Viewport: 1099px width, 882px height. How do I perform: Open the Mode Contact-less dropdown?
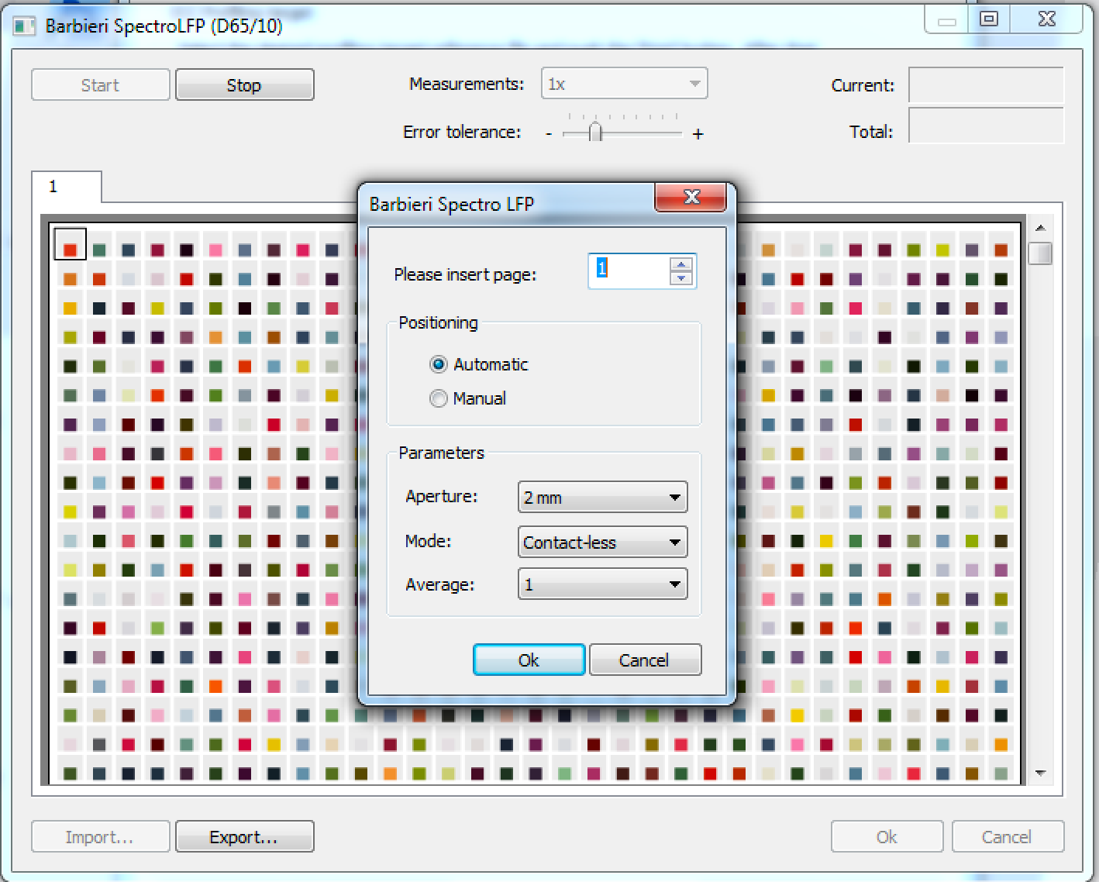click(602, 543)
